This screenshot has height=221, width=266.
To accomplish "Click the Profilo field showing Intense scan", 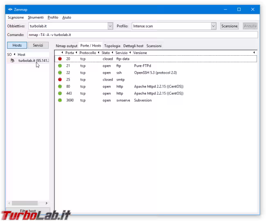I will click(x=171, y=26).
